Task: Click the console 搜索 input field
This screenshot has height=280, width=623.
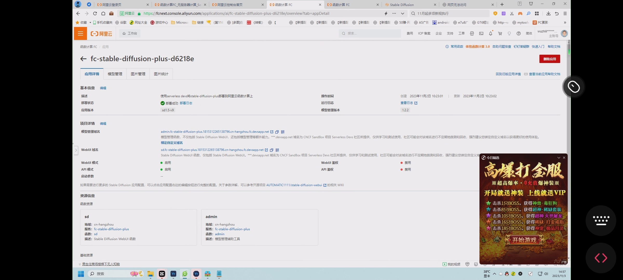Action: [370, 33]
